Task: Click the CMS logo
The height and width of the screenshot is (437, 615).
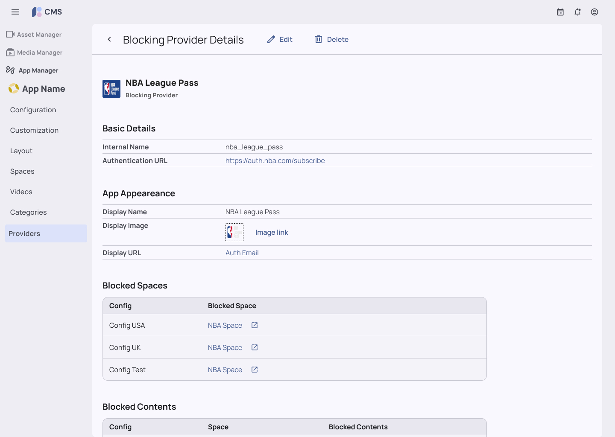Action: pyautogui.click(x=47, y=12)
